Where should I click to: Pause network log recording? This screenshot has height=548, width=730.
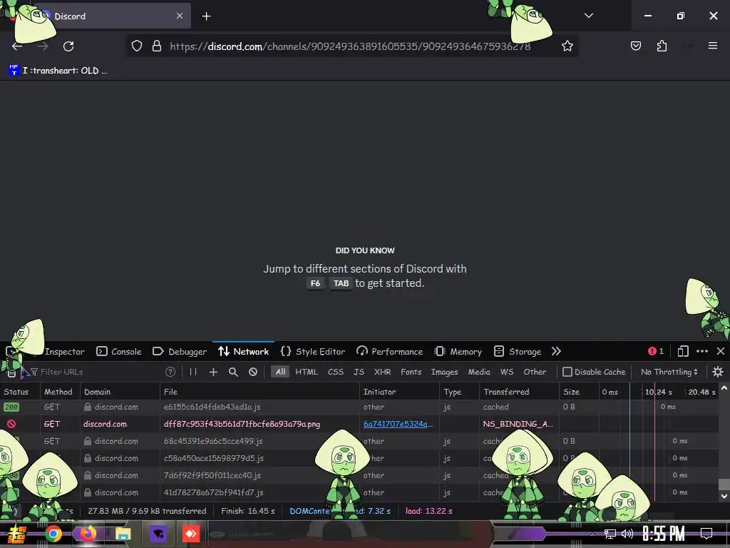pyautogui.click(x=192, y=372)
